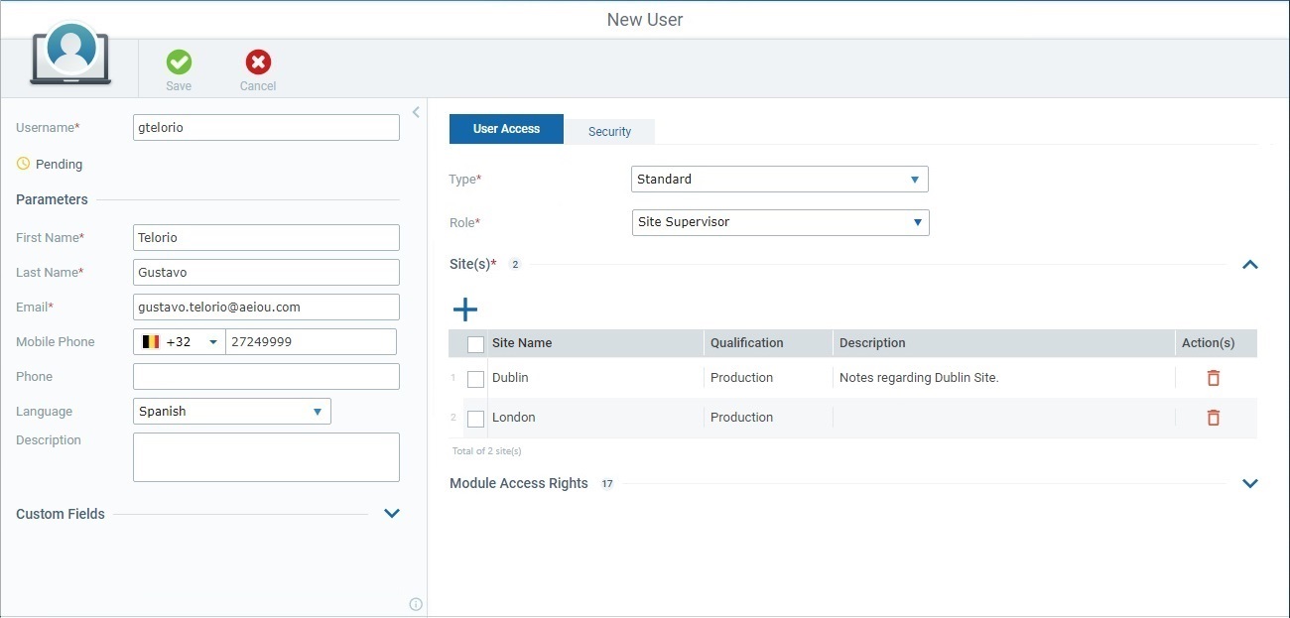The image size is (1290, 618).
Task: Click the plus icon to add a site
Action: pos(464,309)
